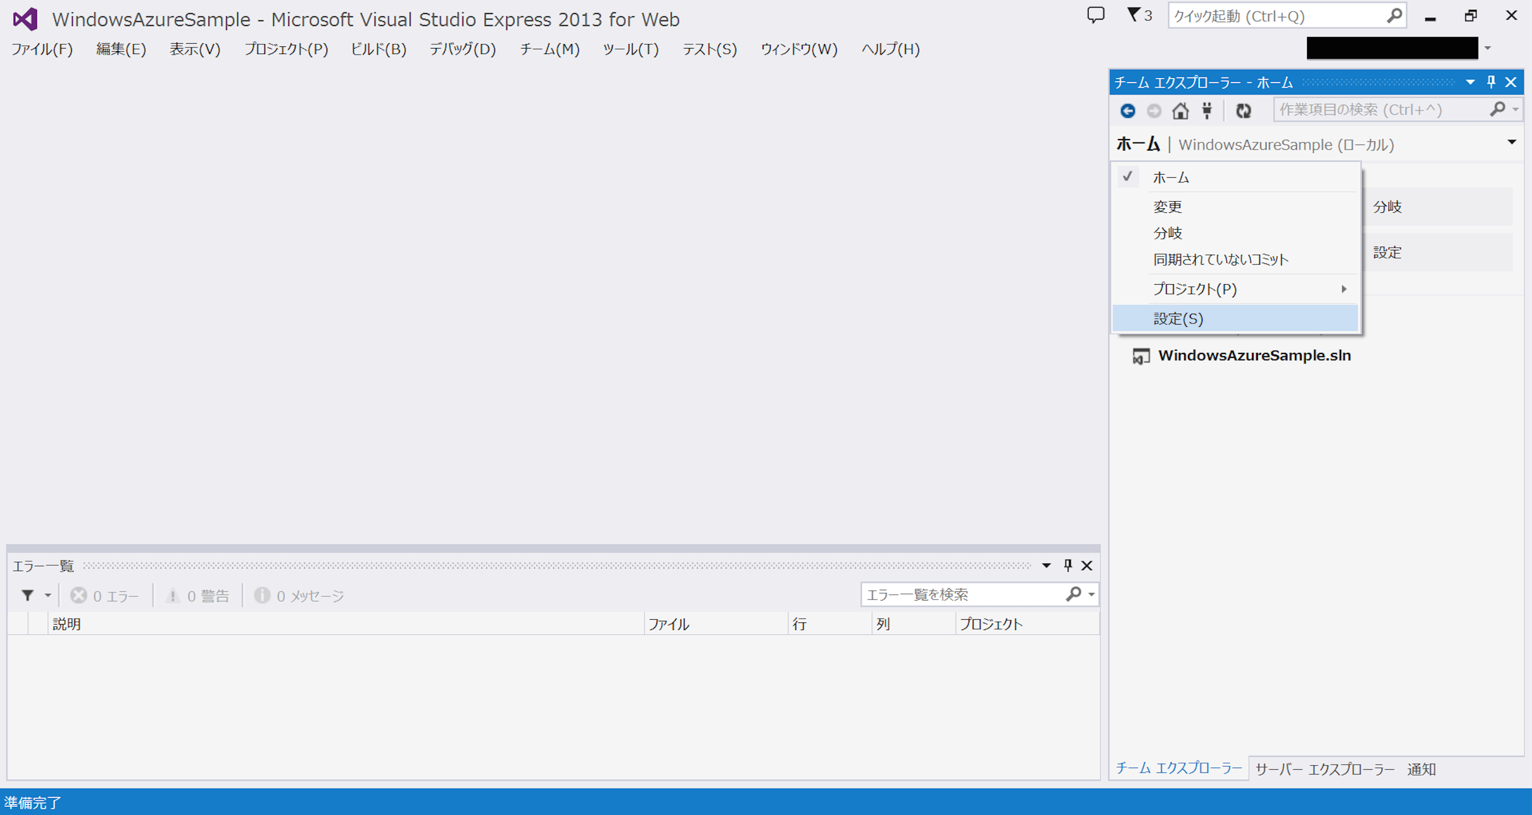
Task: Toggle the 0 エラー errors filter
Action: click(x=105, y=596)
